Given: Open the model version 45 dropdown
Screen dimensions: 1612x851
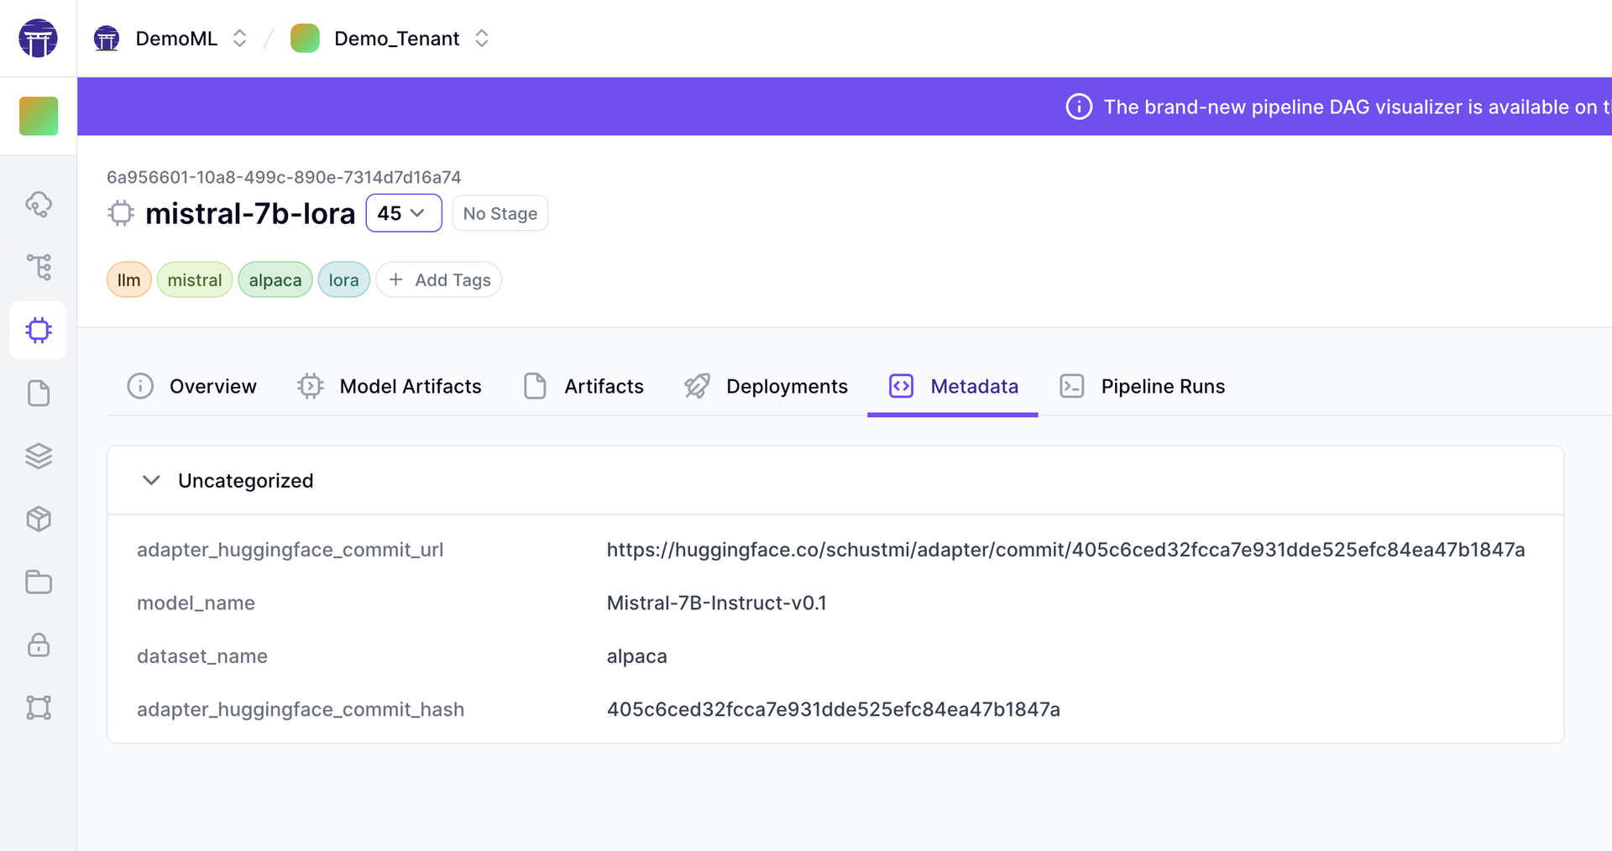Looking at the screenshot, I should point(403,213).
